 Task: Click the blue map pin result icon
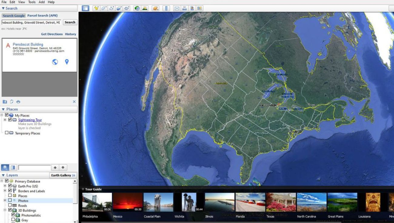(x=67, y=62)
